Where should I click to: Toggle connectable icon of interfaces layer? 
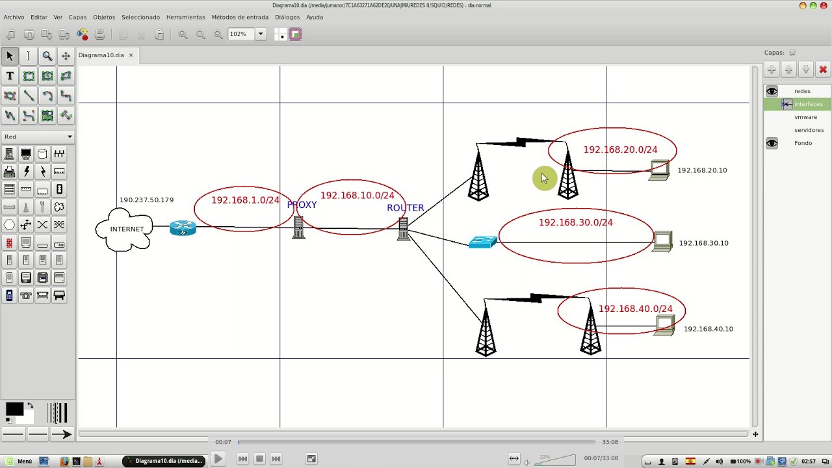click(786, 104)
